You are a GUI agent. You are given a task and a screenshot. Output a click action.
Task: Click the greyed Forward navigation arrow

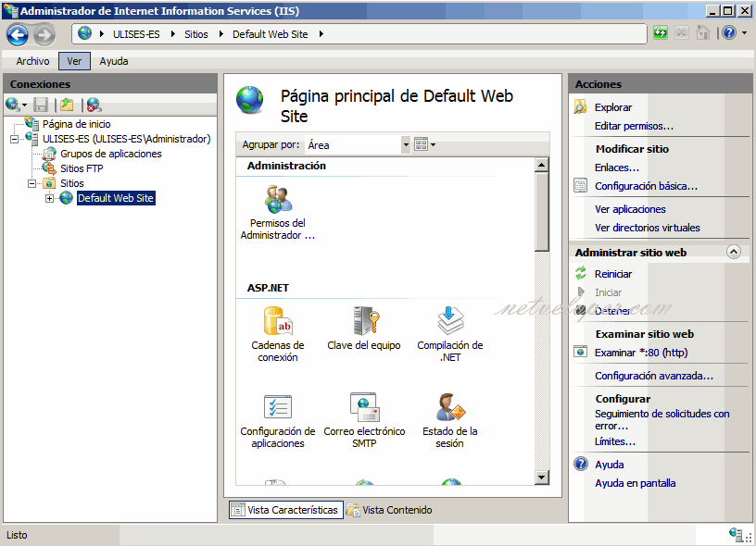44,34
